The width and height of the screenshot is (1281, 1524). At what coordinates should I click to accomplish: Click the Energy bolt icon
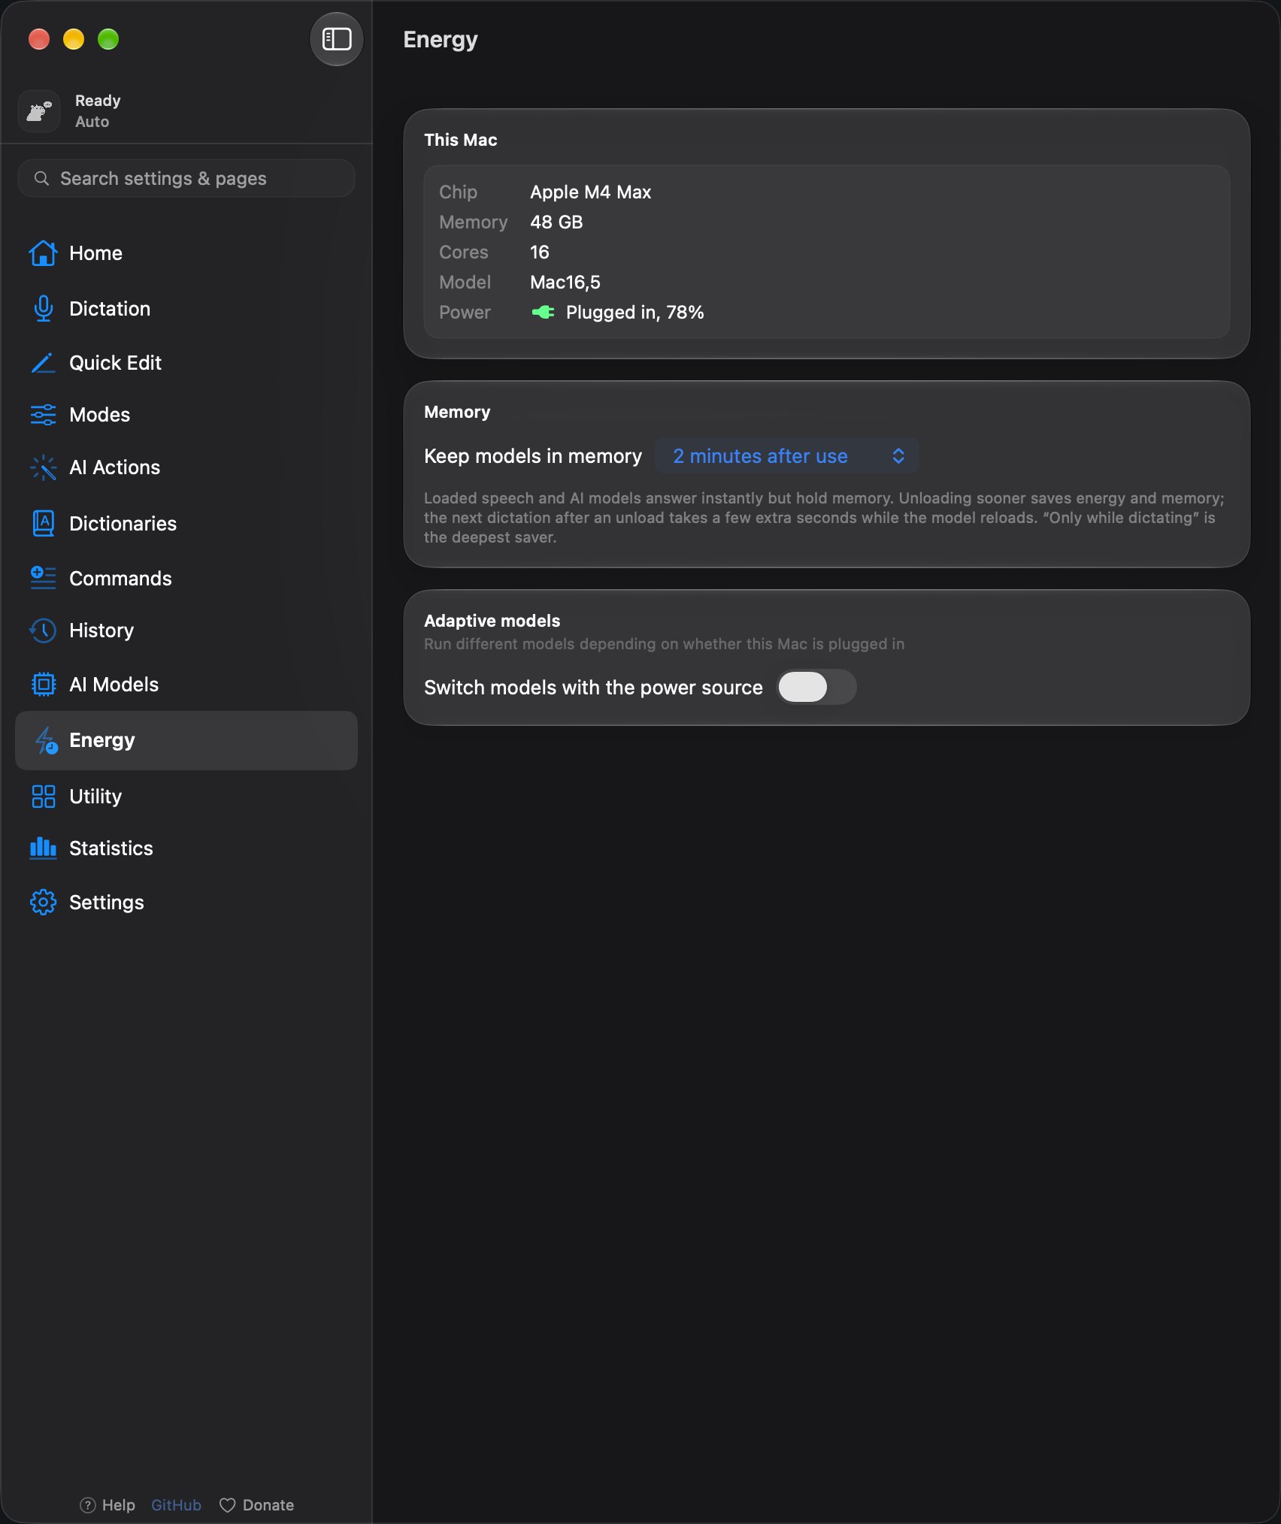[x=46, y=740]
